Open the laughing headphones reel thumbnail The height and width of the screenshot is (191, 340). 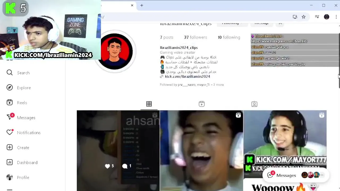tap(202, 150)
